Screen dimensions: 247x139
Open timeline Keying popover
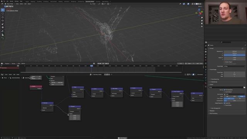(x=14, y=63)
